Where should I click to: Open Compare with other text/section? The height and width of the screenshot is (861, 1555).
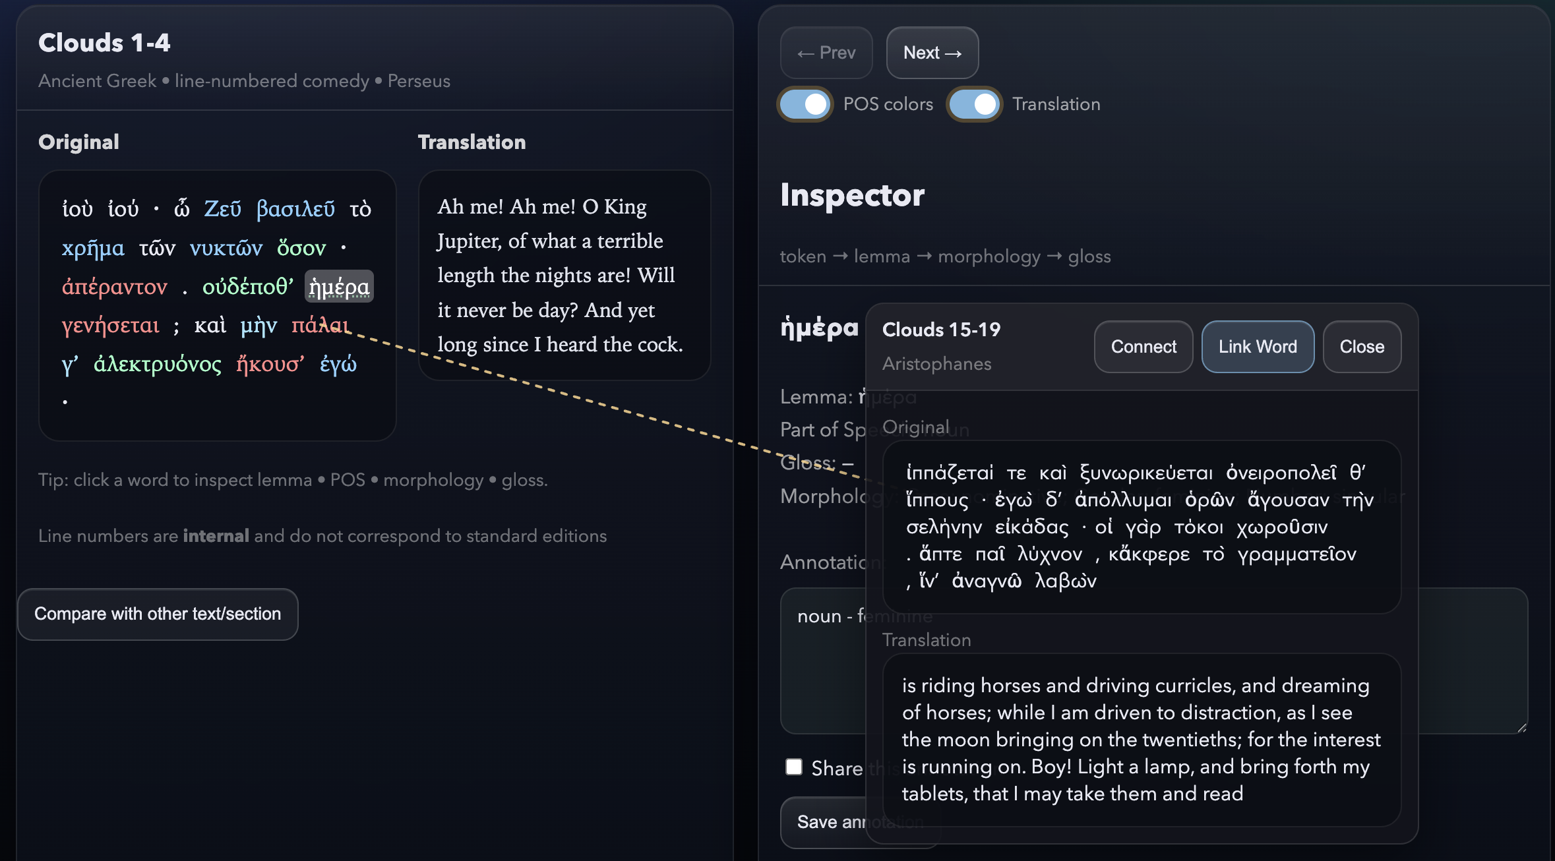pyautogui.click(x=158, y=614)
